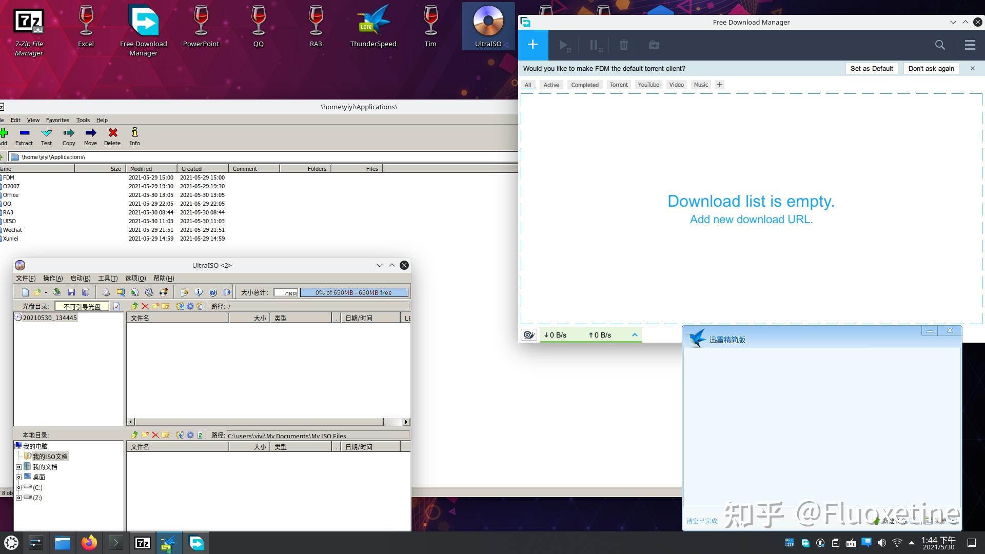Click 清空已完成 link in the Thunder window
The height and width of the screenshot is (554, 985).
coord(702,521)
